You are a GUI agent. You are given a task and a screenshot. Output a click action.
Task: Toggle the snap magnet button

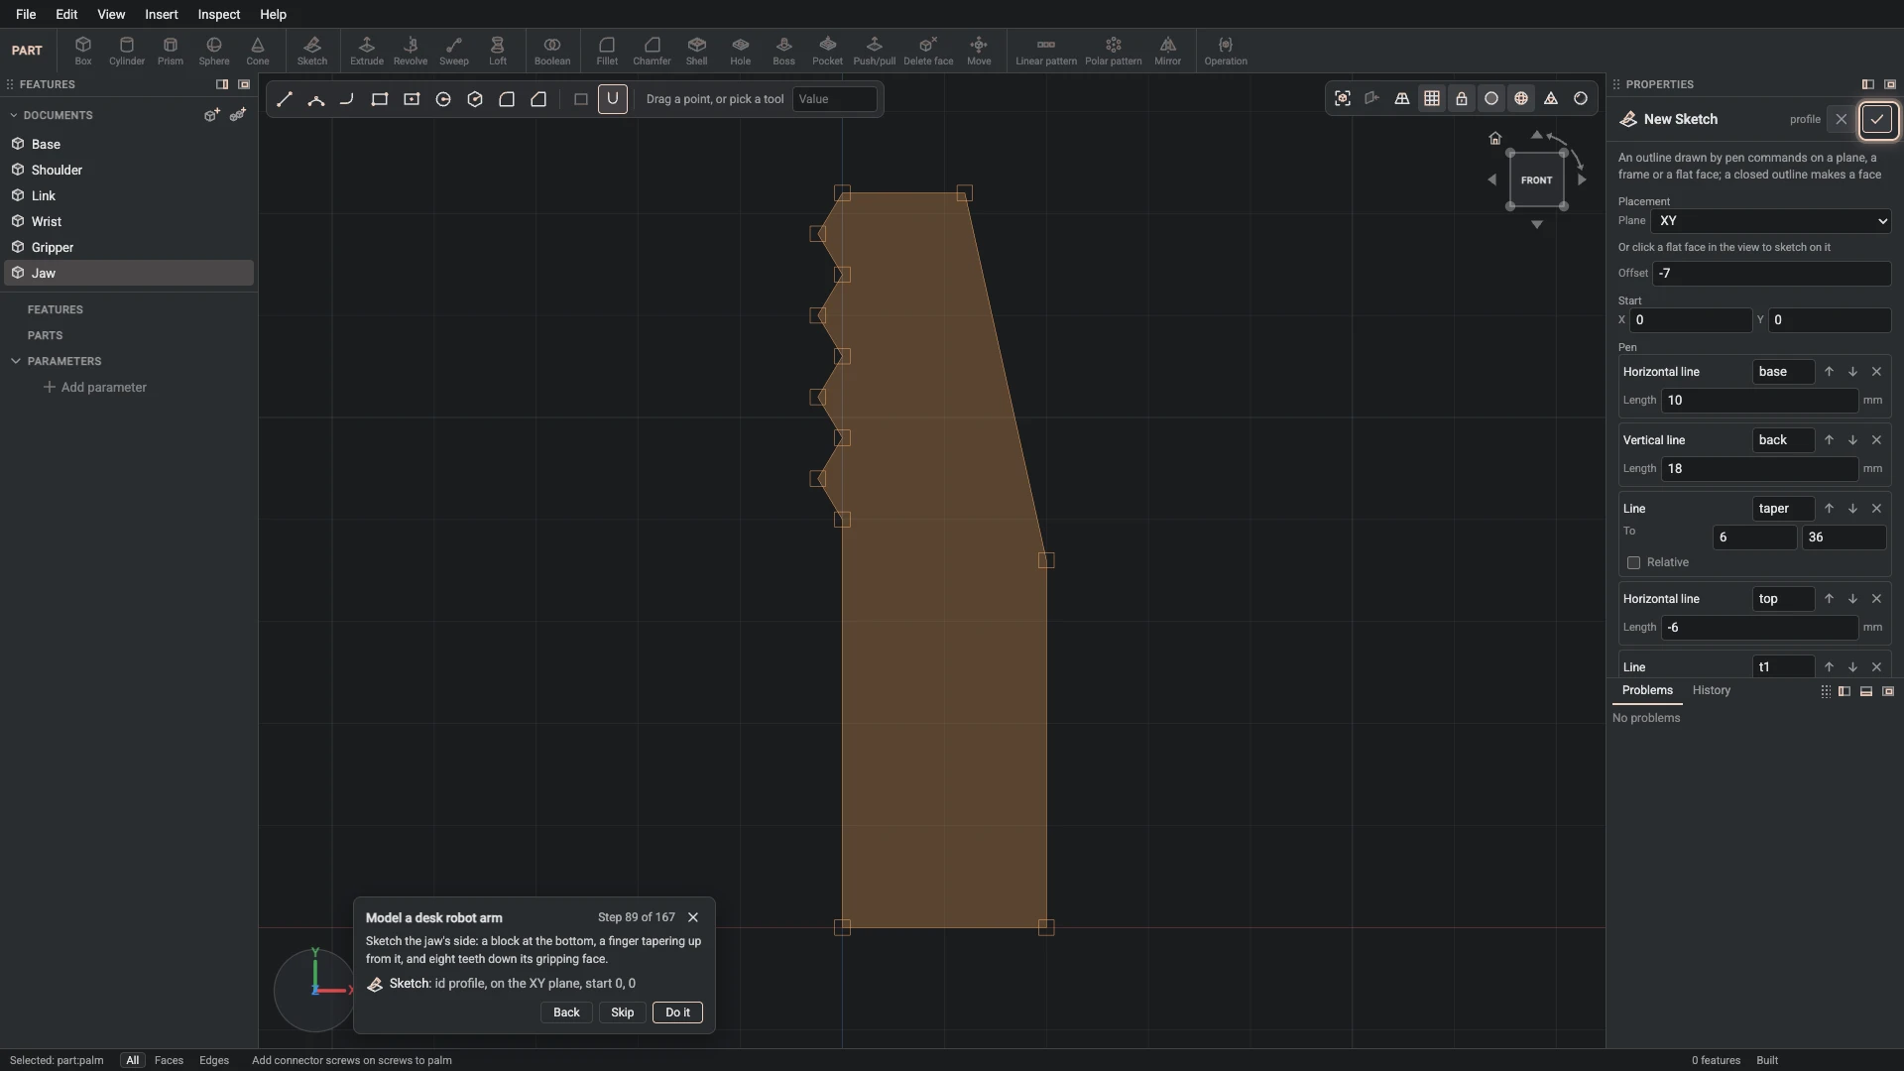(x=613, y=99)
